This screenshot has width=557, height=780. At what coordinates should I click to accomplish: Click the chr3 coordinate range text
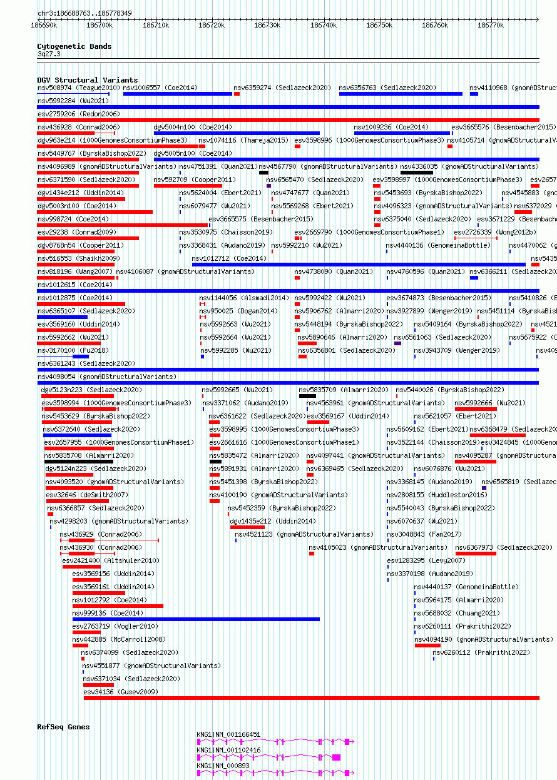tap(84, 13)
